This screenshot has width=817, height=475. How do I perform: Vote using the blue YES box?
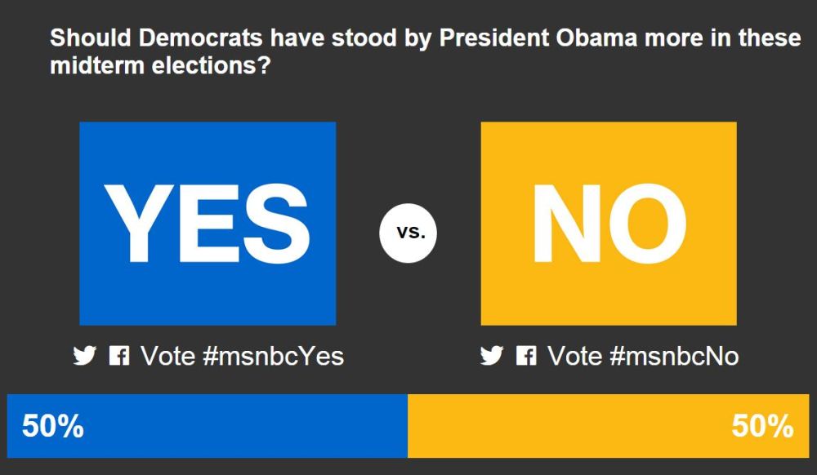[x=208, y=224]
